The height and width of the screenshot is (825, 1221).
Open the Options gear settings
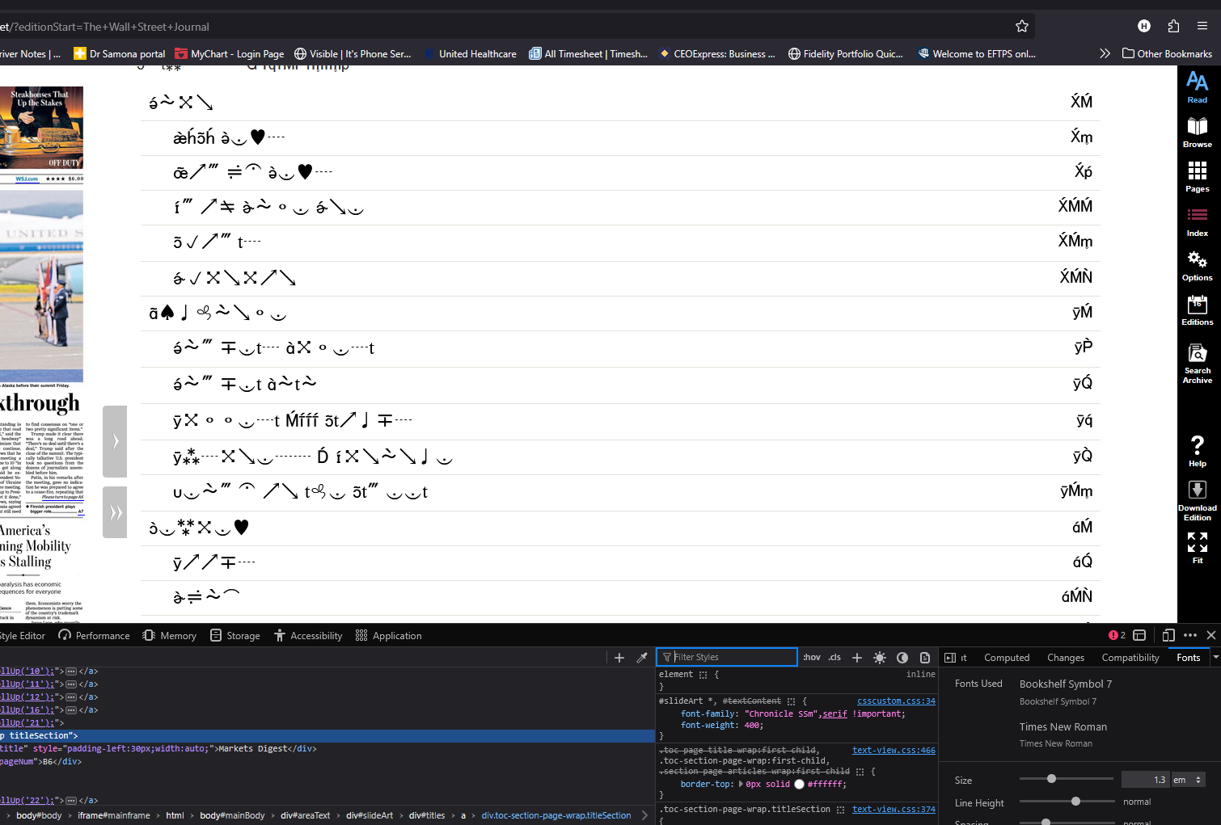[1197, 266]
